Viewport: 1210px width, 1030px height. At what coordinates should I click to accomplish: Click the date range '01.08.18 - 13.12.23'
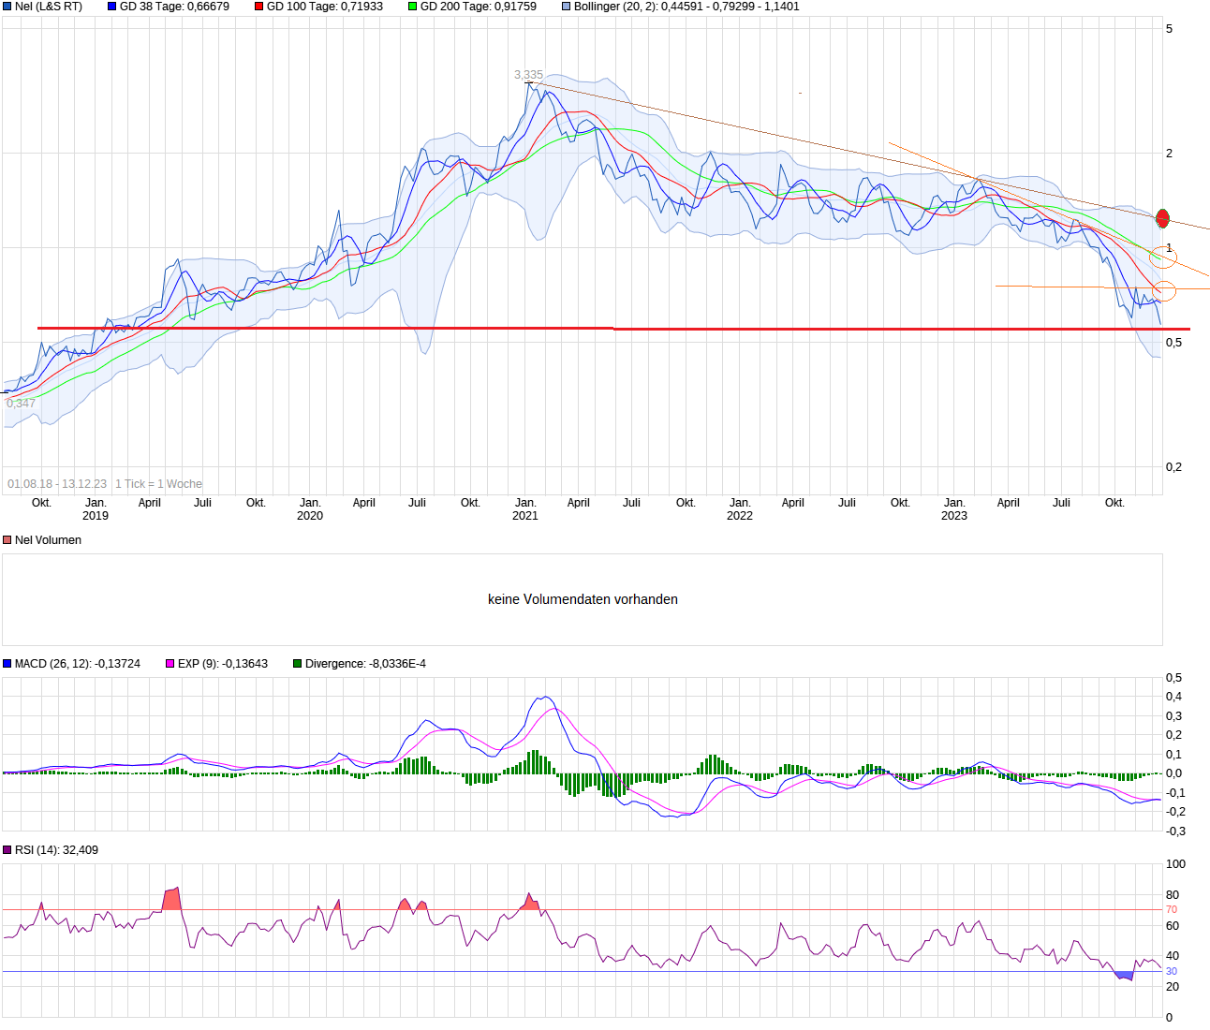pyautogui.click(x=57, y=484)
